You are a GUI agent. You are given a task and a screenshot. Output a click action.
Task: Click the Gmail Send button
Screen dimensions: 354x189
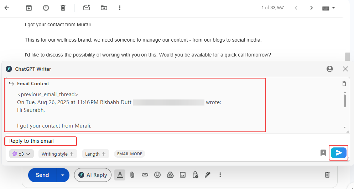coord(42,175)
